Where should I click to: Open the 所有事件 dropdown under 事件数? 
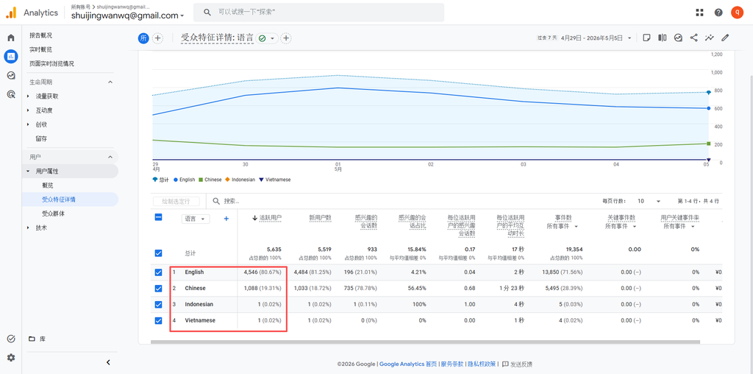(x=562, y=227)
